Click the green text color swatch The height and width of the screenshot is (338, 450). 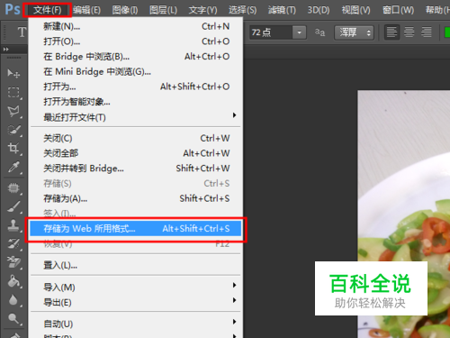447,32
